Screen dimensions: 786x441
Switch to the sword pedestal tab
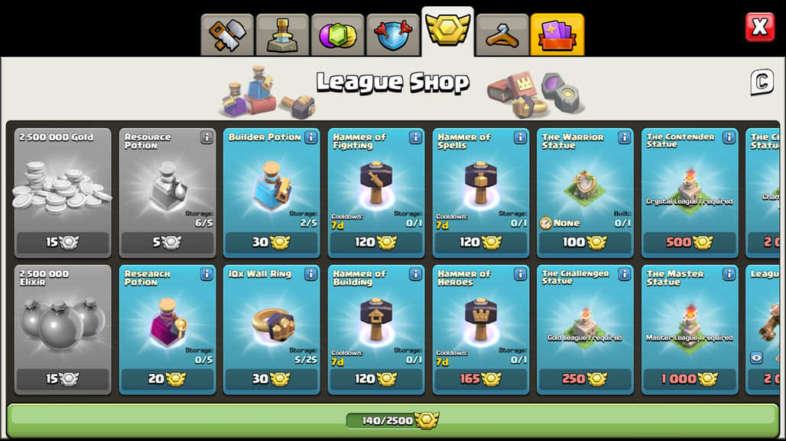283,35
